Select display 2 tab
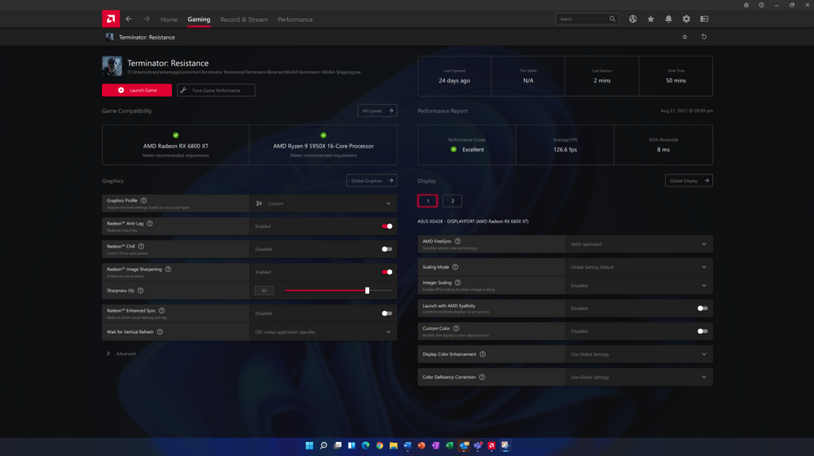 (452, 201)
